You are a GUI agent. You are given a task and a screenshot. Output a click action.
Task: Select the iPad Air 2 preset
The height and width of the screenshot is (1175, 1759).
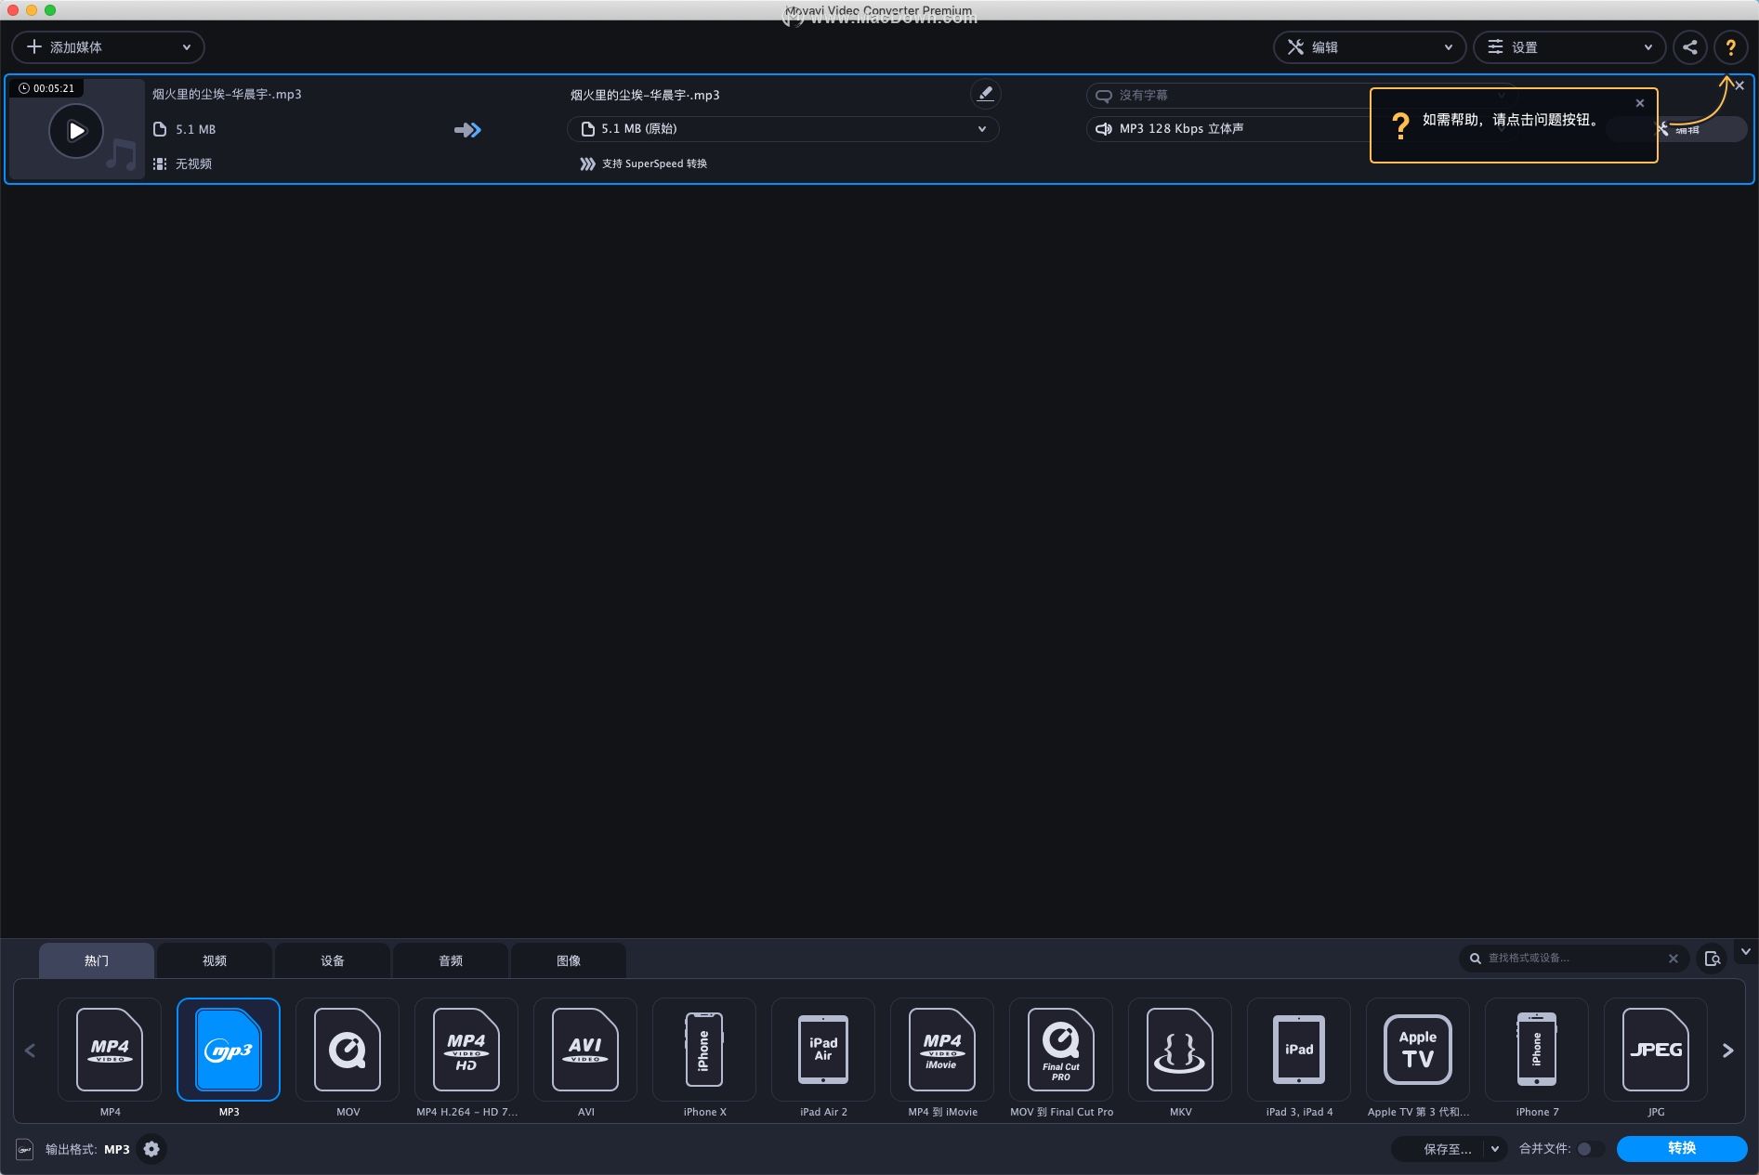(823, 1050)
